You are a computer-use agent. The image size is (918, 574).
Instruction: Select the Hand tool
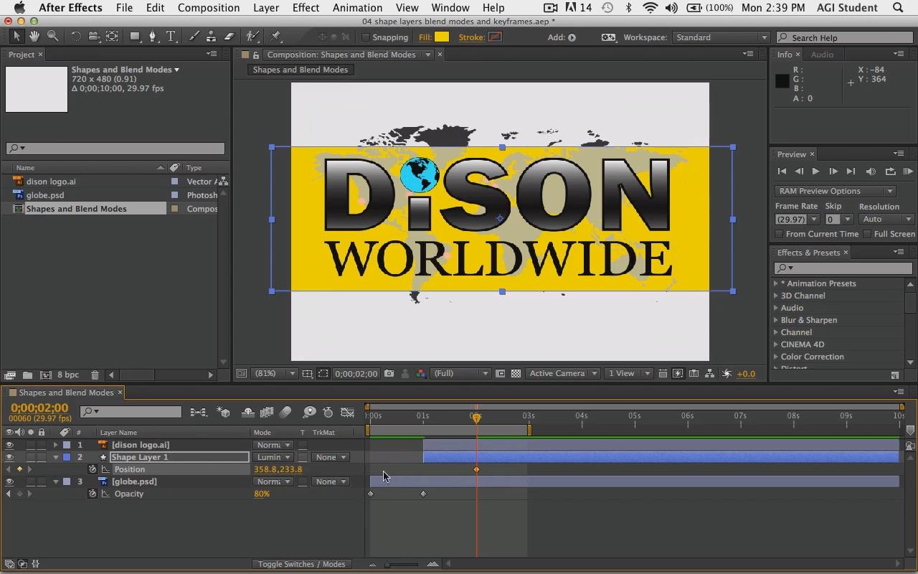click(34, 37)
